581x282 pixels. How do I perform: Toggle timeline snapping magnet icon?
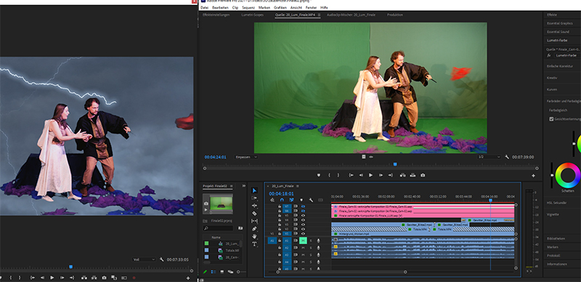tap(282, 200)
